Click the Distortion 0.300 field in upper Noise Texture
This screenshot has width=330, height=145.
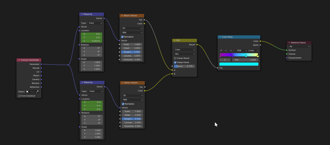[132, 60]
